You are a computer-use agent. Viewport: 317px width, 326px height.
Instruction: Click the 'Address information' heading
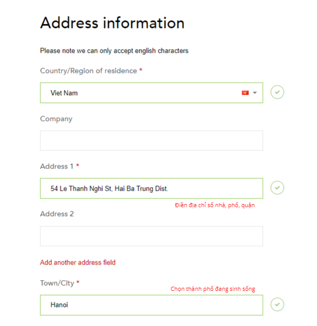112,23
